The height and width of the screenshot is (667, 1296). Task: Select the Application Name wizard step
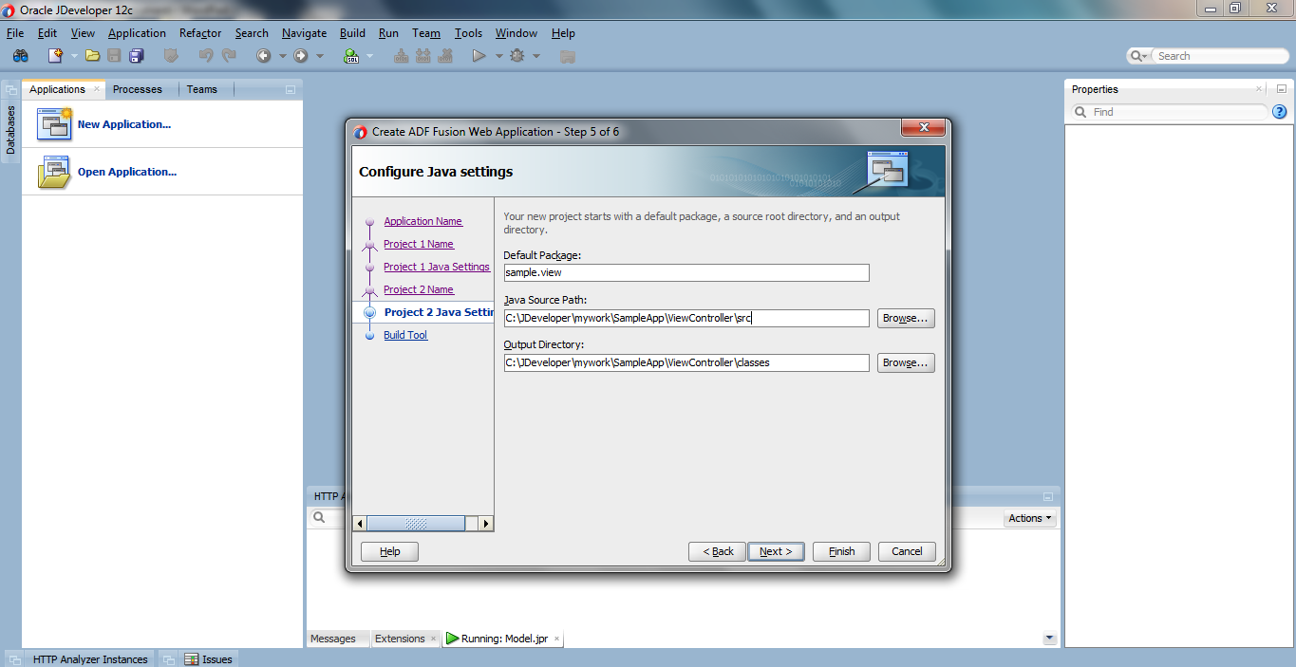pos(423,220)
